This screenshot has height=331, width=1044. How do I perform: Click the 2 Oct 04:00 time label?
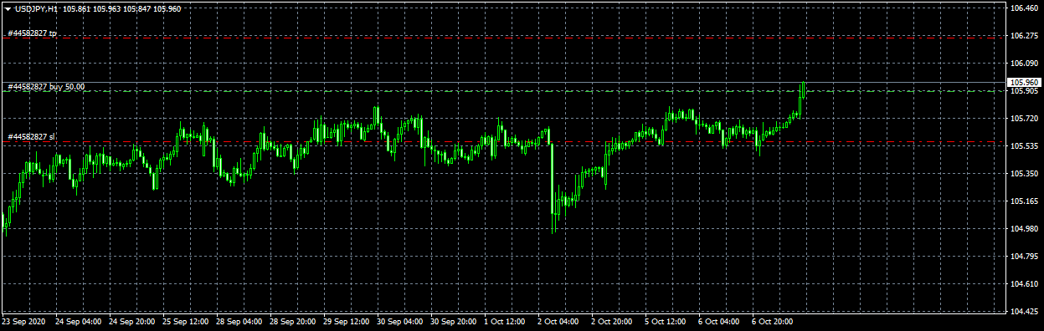557,321
